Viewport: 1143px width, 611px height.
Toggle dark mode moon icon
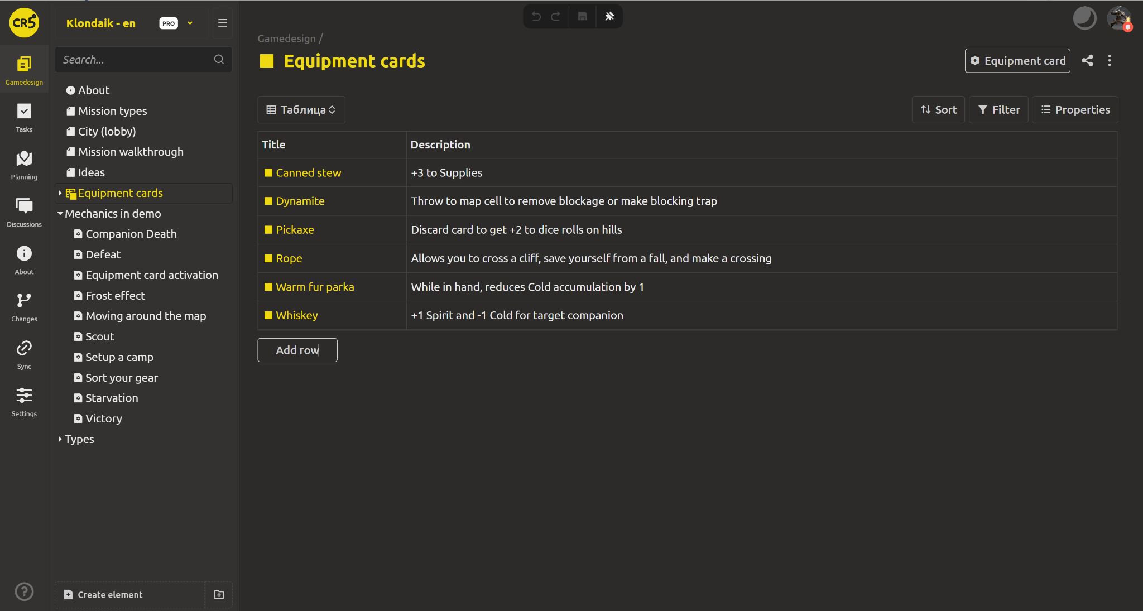(1084, 18)
